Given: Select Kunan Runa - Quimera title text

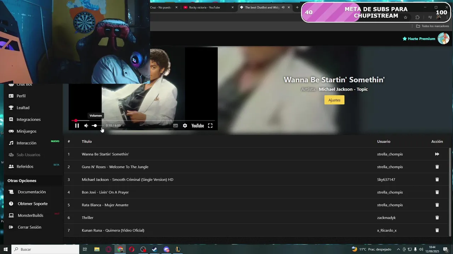Looking at the screenshot, I should coord(113,230).
